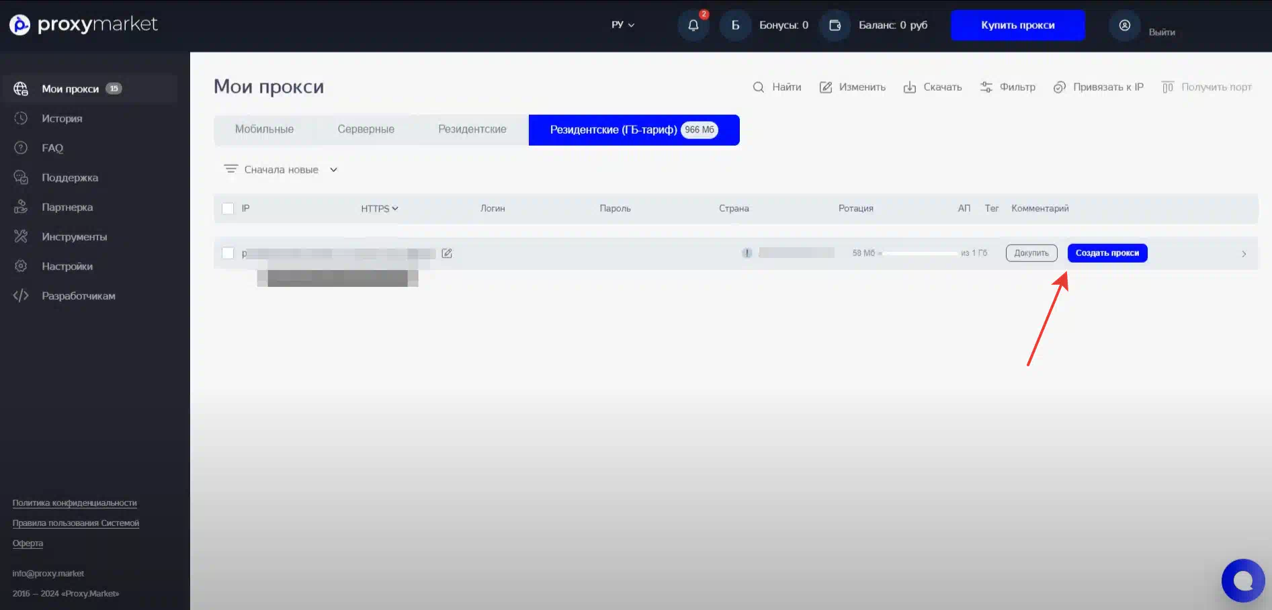The height and width of the screenshot is (610, 1272).
Task: Switch to the Резидентские tab
Action: (472, 129)
